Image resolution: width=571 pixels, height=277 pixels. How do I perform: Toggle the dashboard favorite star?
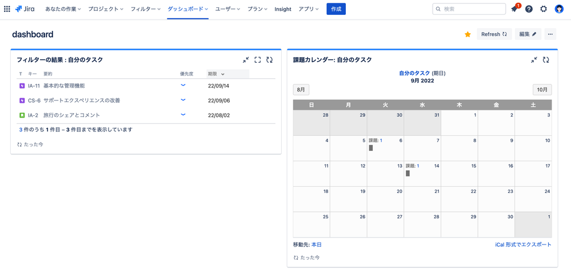[x=468, y=34]
